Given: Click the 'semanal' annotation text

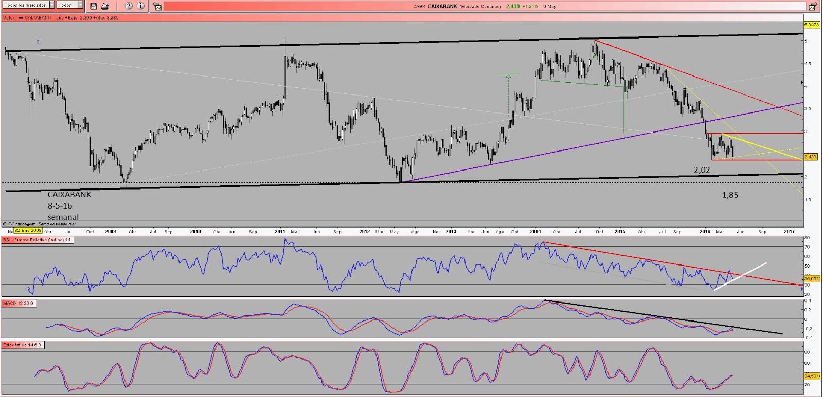Looking at the screenshot, I should [63, 217].
